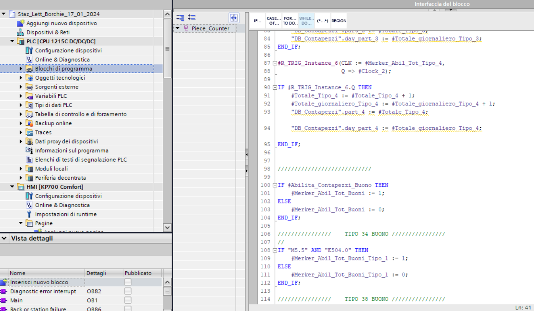Click the Aggiungi nuovo dispositivo icon
534x311 pixels.
click(20, 23)
